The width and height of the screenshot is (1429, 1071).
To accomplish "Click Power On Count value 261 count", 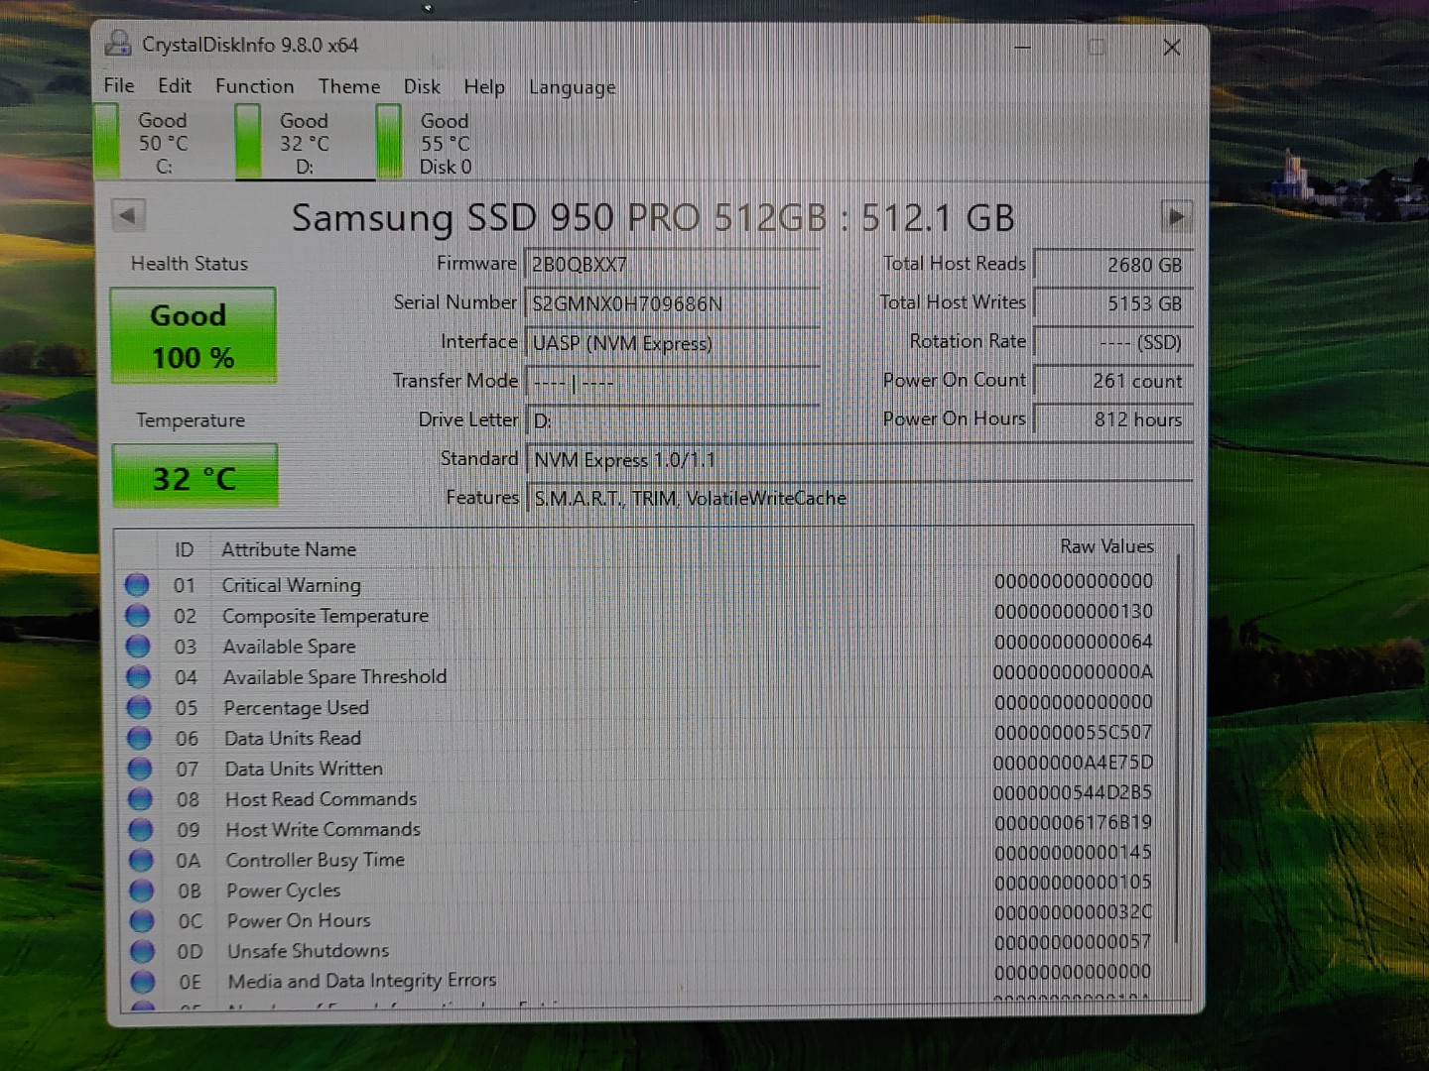I will pyautogui.click(x=1112, y=381).
